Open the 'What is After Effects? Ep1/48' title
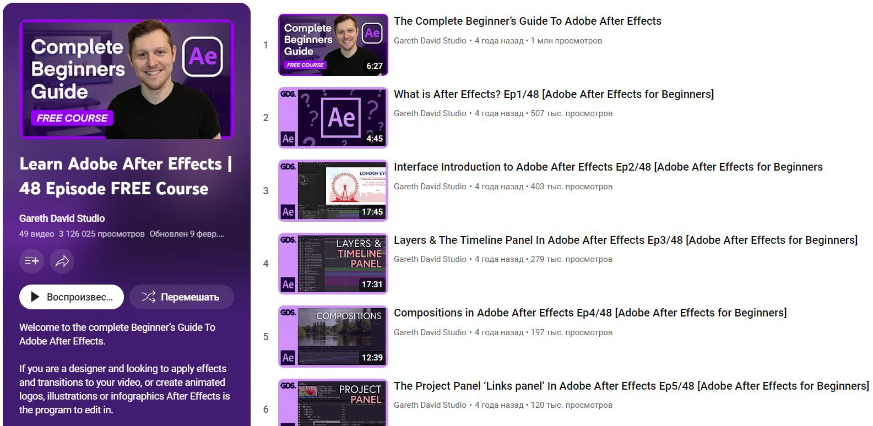Viewport: 873px width, 426px height. pos(554,94)
